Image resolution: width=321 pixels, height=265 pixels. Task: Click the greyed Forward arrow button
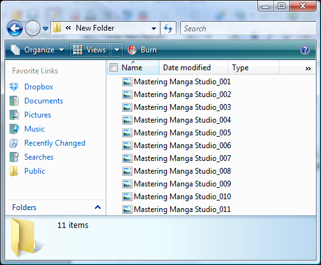tap(32, 28)
